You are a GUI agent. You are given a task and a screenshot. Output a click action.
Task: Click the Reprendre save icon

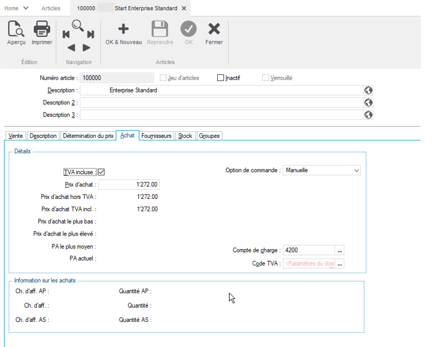(160, 28)
